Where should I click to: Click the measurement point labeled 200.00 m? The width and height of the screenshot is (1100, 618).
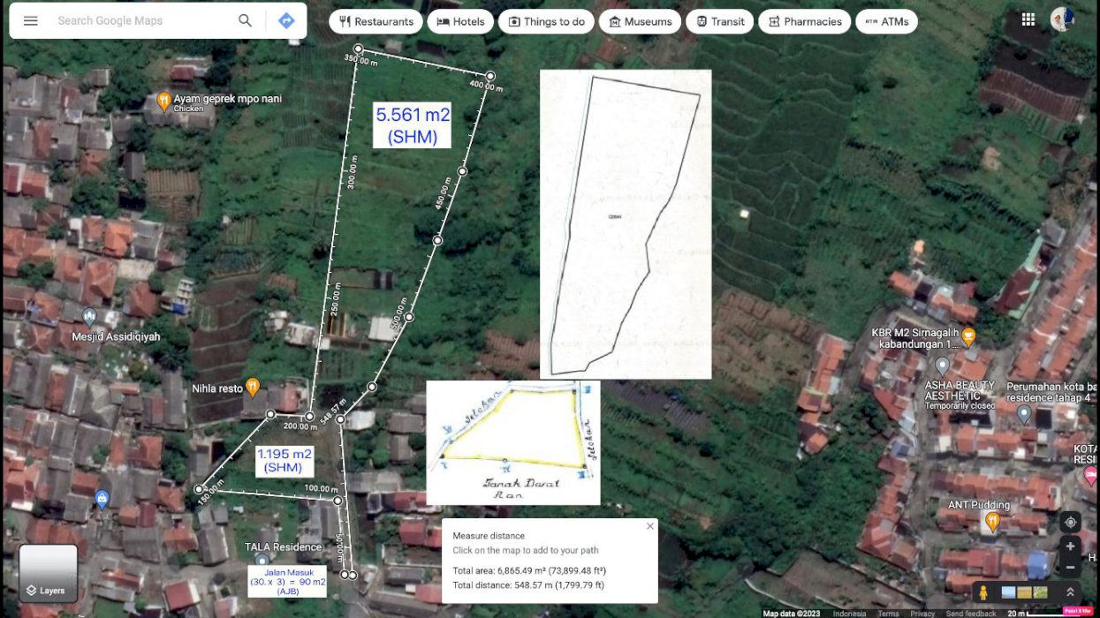pyautogui.click(x=309, y=417)
